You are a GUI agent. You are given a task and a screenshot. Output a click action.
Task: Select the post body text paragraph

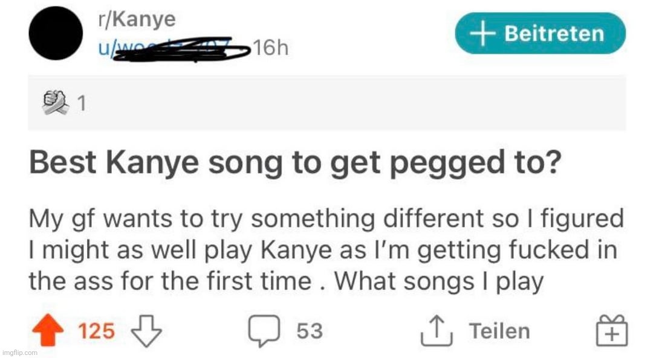tap(326, 251)
